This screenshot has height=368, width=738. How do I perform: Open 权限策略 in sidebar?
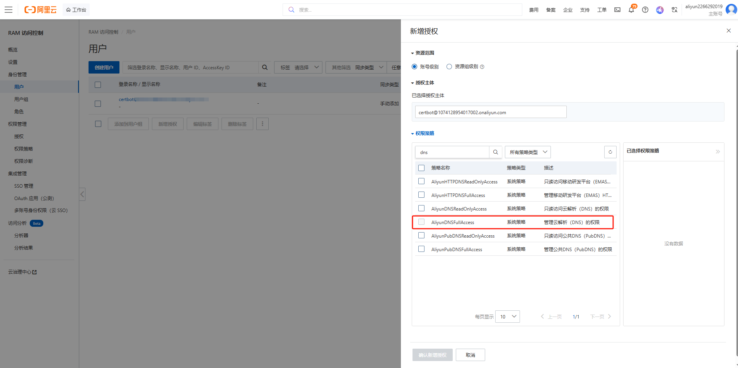24,149
